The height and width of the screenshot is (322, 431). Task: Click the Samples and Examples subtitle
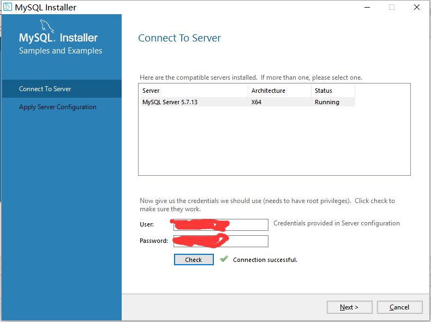point(61,51)
